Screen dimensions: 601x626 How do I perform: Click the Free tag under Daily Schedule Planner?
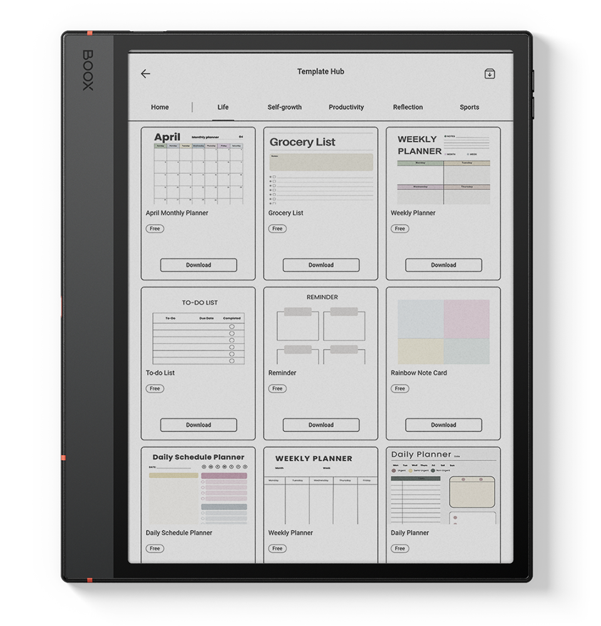click(x=155, y=548)
